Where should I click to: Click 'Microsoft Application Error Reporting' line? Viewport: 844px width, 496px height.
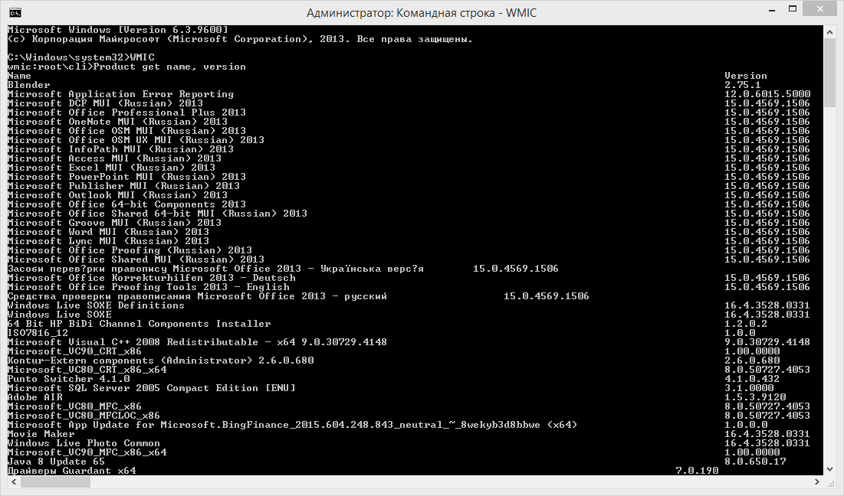coord(120,94)
